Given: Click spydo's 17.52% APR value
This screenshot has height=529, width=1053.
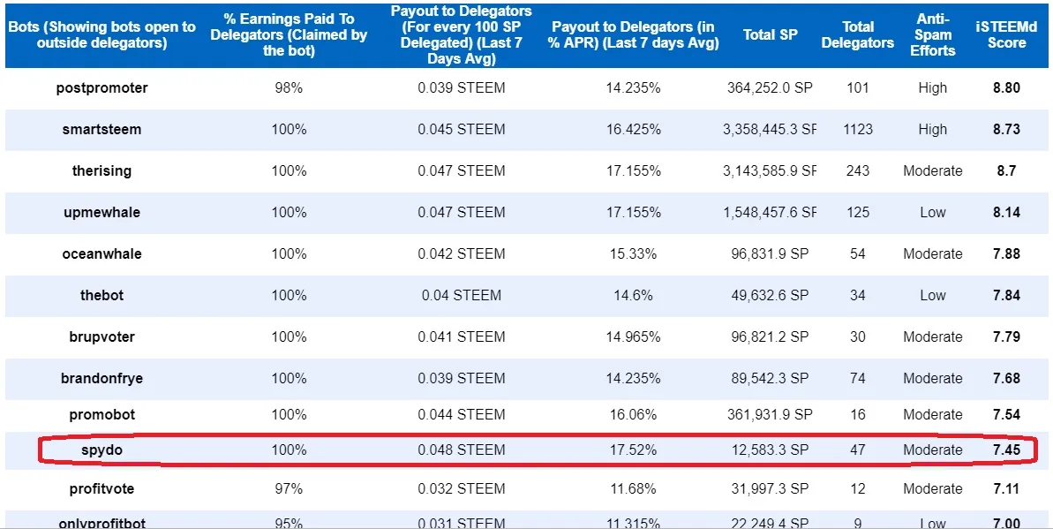Looking at the screenshot, I should click(x=634, y=450).
